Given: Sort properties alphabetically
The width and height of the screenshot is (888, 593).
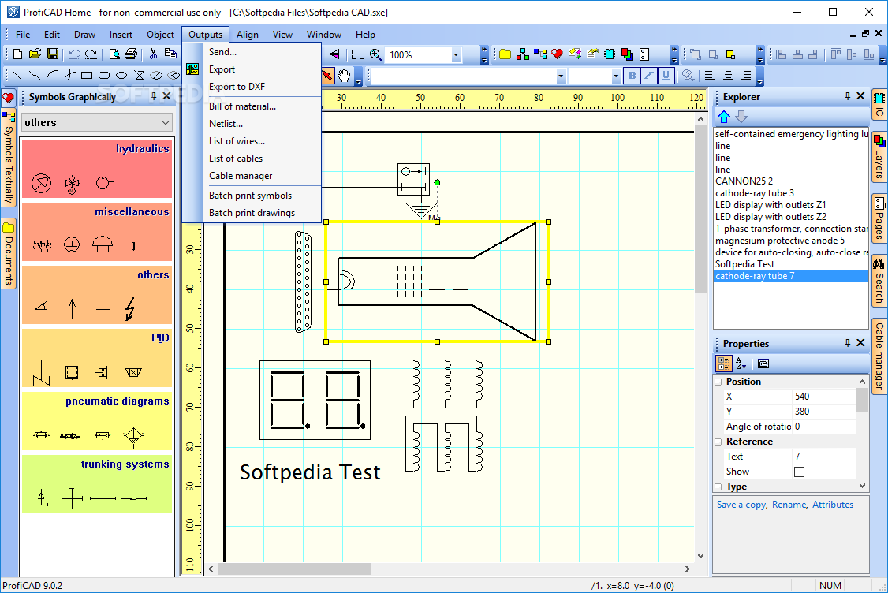Looking at the screenshot, I should pos(741,364).
